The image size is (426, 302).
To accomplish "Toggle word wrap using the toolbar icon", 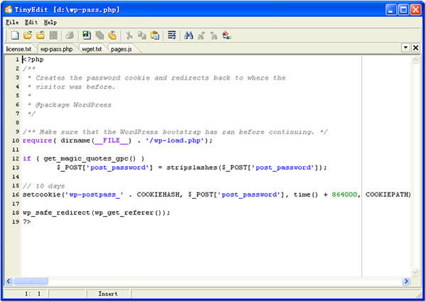I will click(x=172, y=35).
